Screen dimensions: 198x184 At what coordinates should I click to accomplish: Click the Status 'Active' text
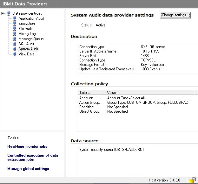[x=101, y=25]
